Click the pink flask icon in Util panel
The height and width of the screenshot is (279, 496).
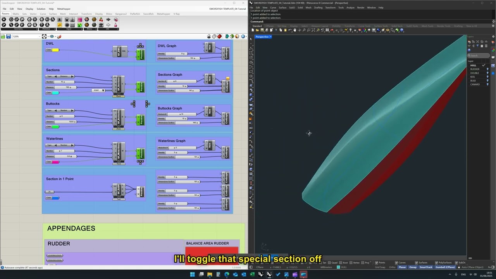(x=115, y=25)
